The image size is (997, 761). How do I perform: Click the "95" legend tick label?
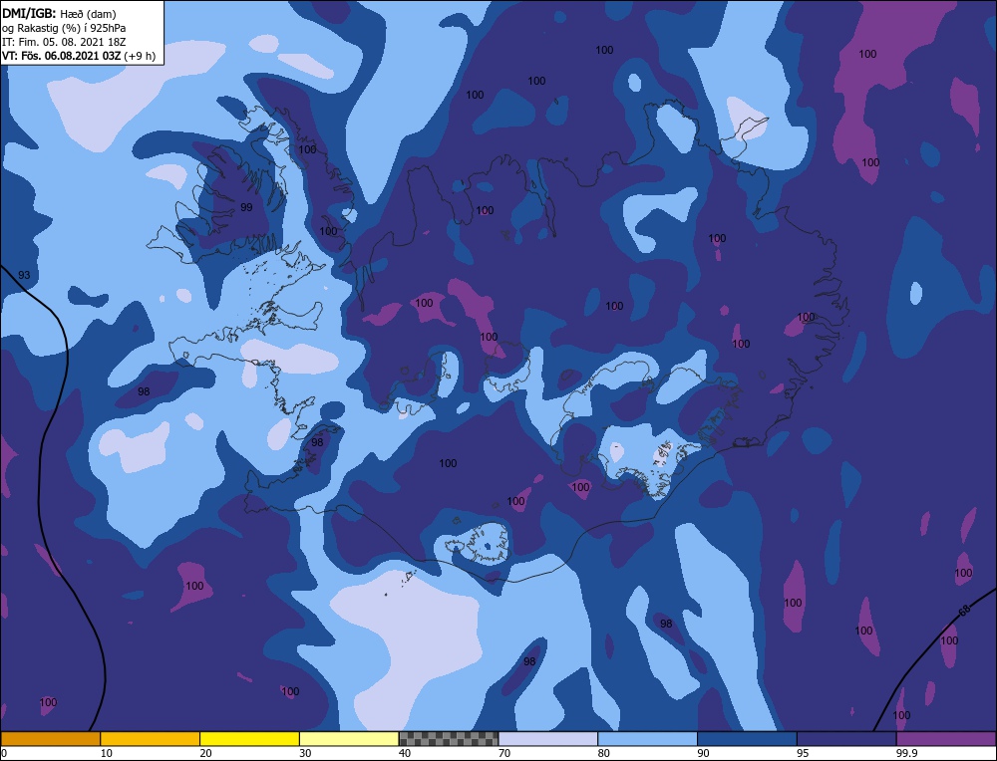(803, 753)
